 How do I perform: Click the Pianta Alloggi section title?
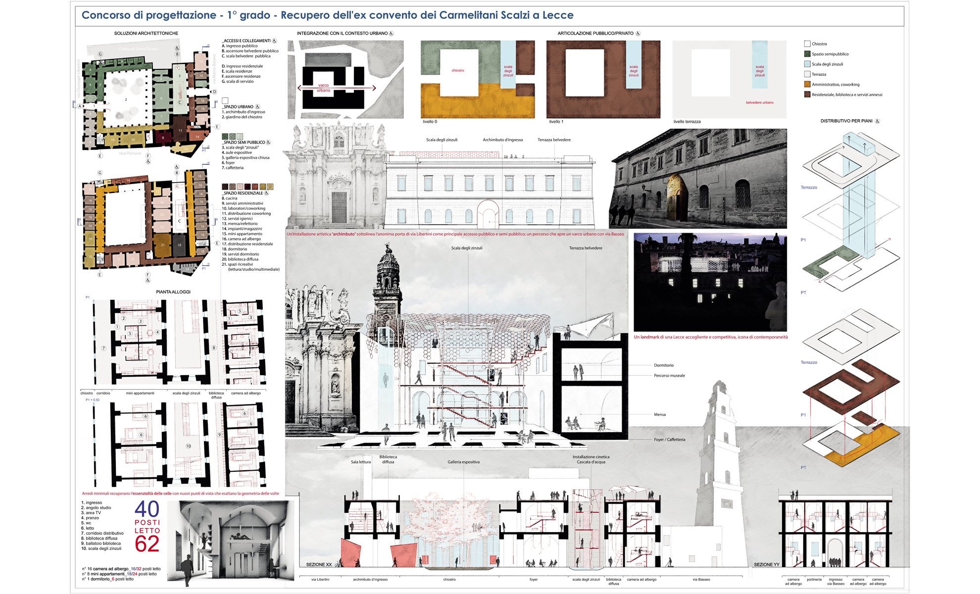coord(173,292)
